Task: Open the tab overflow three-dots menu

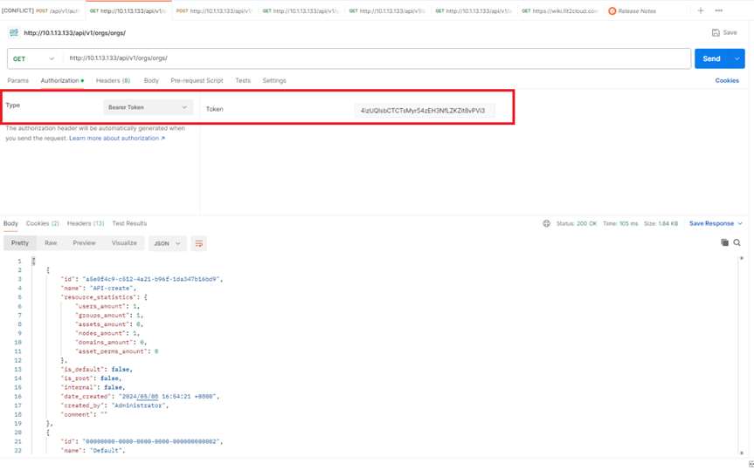Action: 719,11
